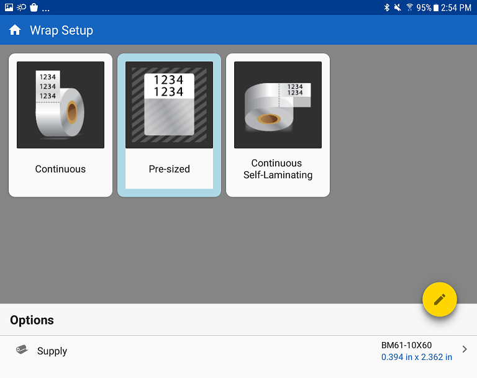Tap the weather notification icon in status bar
Viewport: 477px width, 378px height.
[x=21, y=7]
